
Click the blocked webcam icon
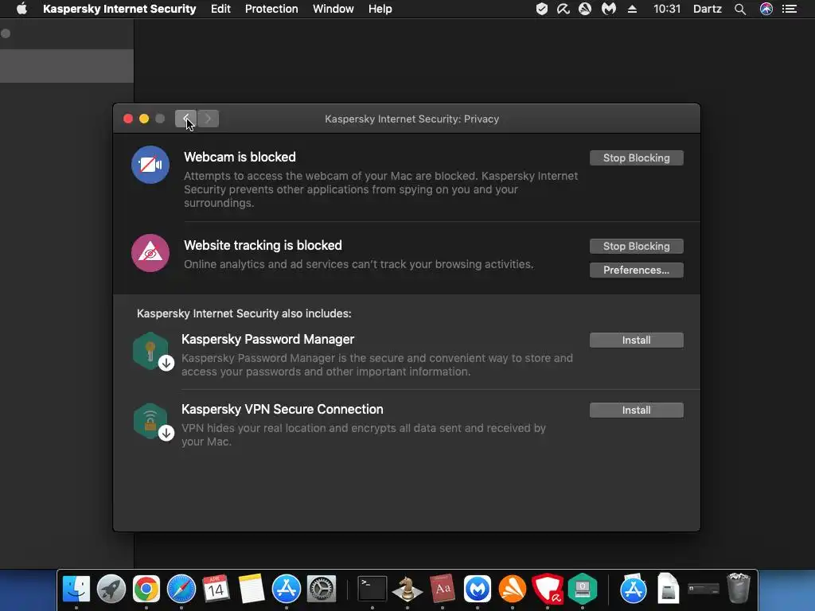coord(150,165)
